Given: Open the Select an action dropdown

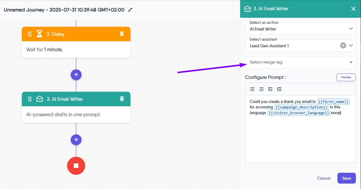Looking at the screenshot, I should pyautogui.click(x=351, y=29).
